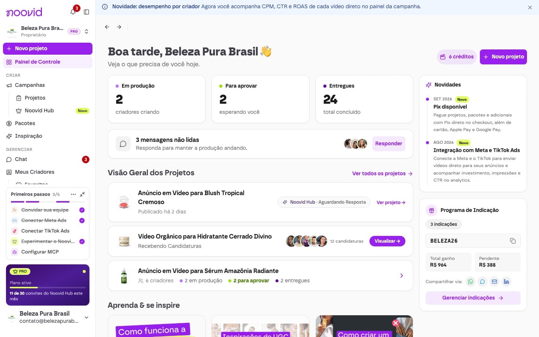Dismiss the Novidade announcement banner
Image resolution: width=539 pixels, height=337 pixels.
[530, 7]
